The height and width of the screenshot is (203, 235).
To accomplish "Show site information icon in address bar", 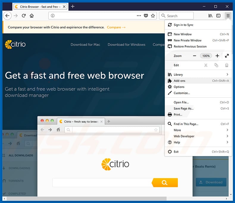I will click(x=53, y=15).
